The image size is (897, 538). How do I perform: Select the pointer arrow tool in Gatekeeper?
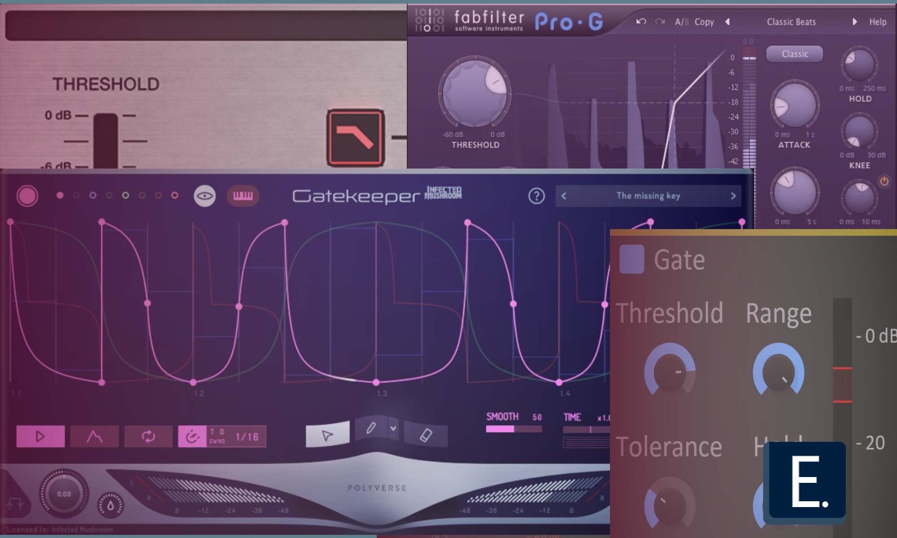point(327,435)
